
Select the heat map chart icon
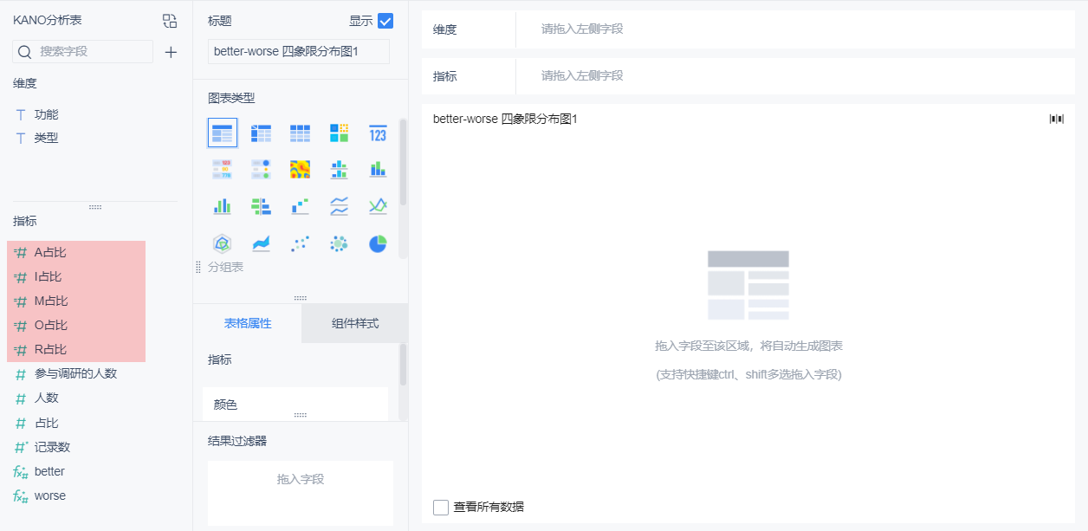click(x=300, y=169)
